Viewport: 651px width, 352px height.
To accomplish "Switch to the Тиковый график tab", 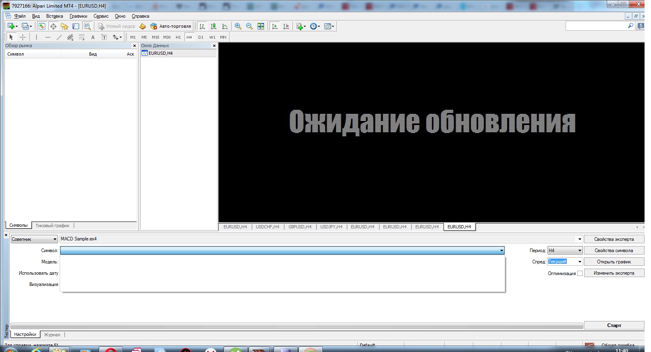I will click(x=52, y=226).
